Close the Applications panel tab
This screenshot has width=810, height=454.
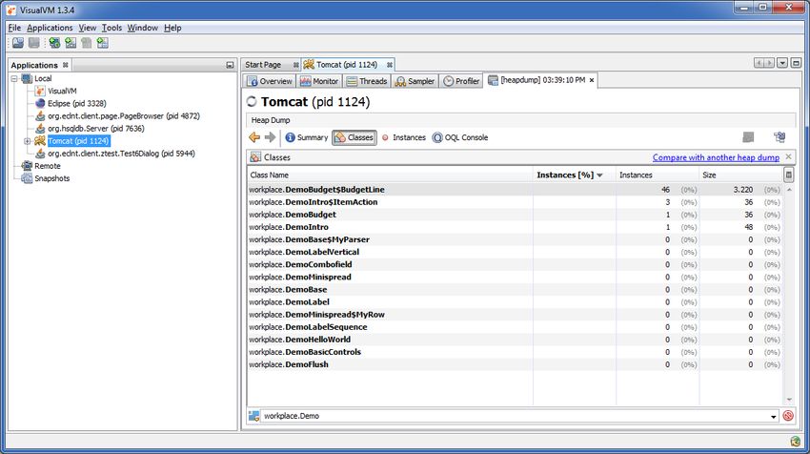[x=66, y=65]
